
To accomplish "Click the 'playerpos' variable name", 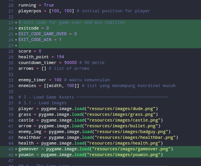I will tap(30, 11).
